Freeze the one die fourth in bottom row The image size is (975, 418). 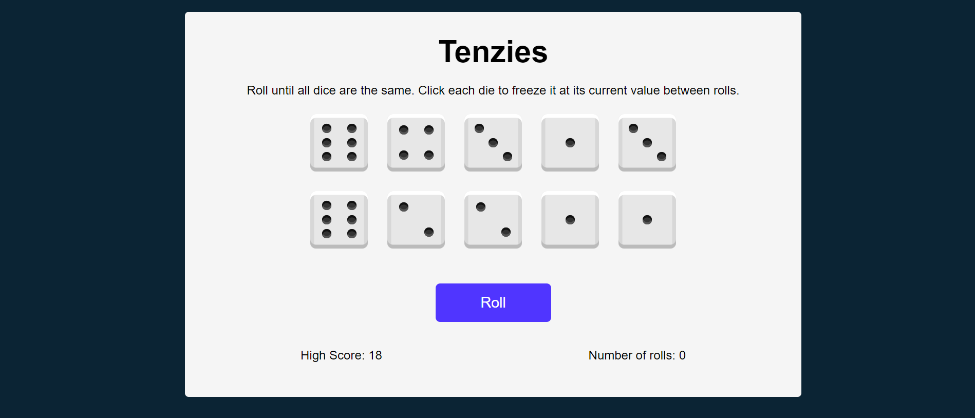click(570, 220)
